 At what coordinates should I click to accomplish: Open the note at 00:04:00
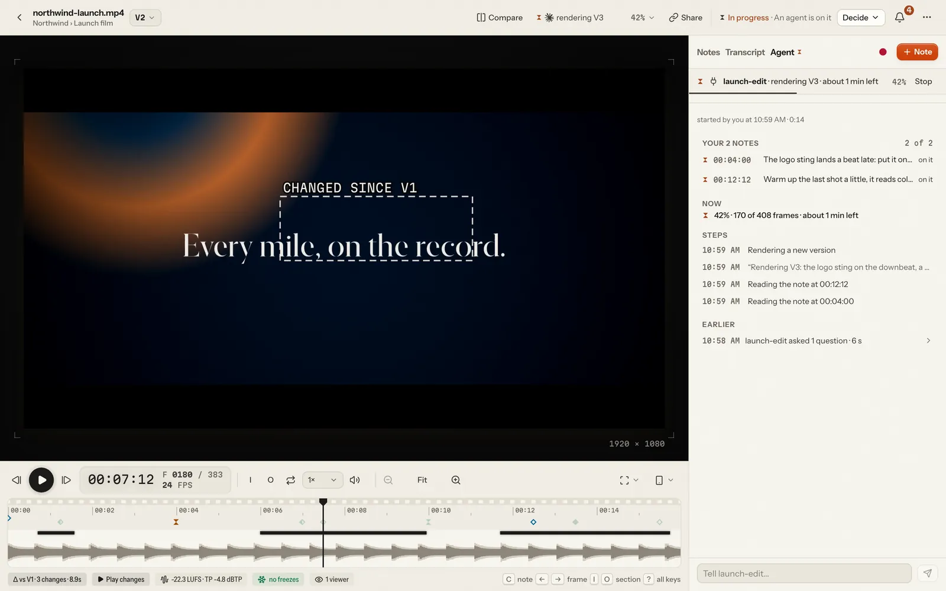(x=817, y=160)
